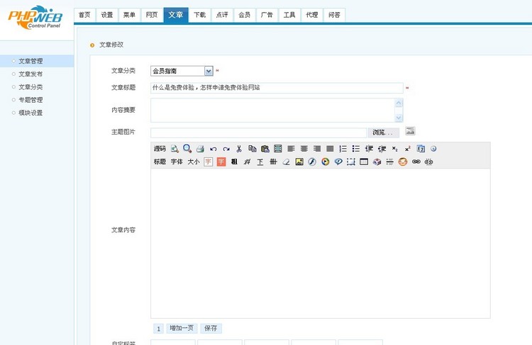Click the 源码 source code button
The image size is (532, 345).
160,149
